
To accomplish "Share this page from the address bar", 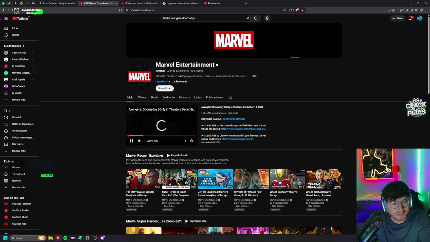I will tap(291, 10).
